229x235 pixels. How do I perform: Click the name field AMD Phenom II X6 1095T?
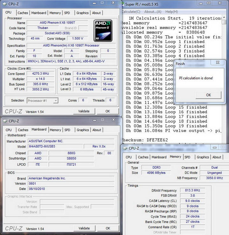(57, 23)
